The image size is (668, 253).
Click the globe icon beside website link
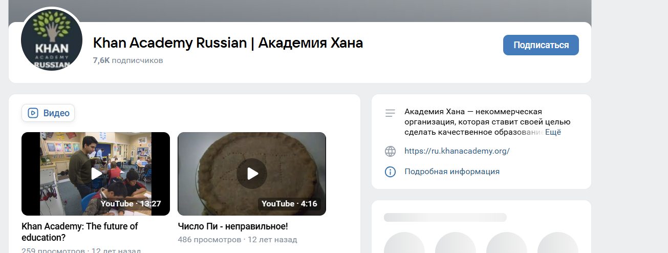click(390, 151)
